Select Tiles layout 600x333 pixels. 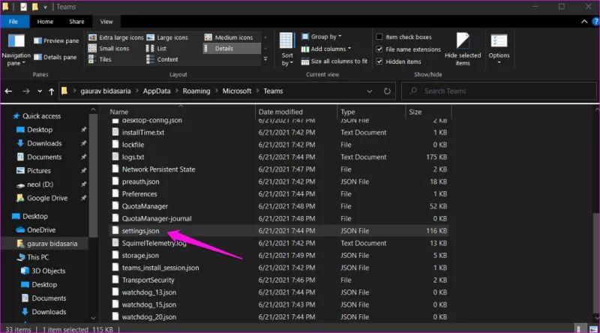click(x=100, y=59)
